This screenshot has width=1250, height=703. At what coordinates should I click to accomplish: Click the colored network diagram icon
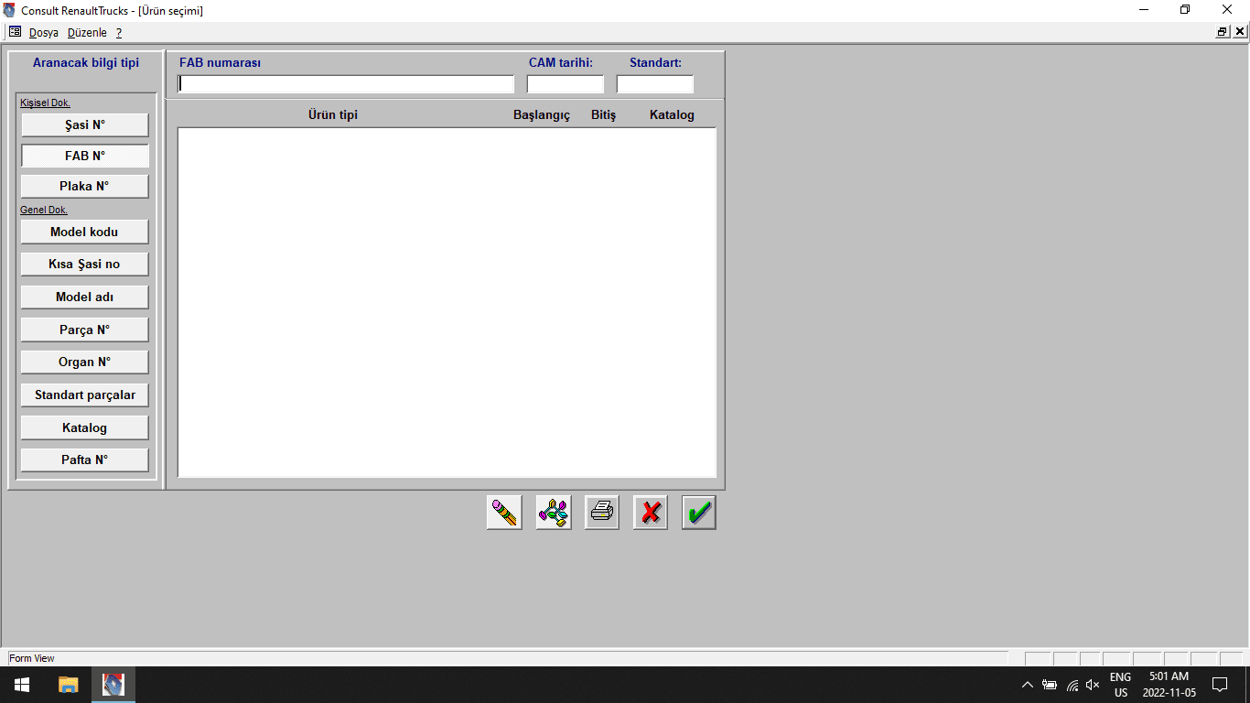(554, 513)
